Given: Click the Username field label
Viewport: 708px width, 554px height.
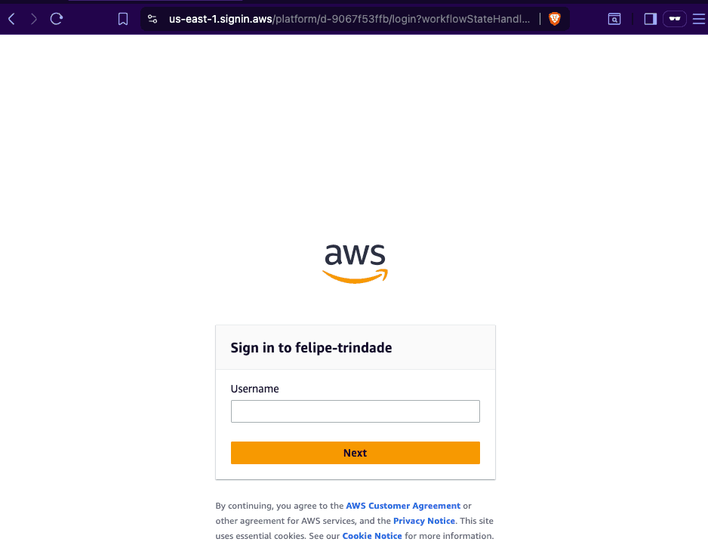Looking at the screenshot, I should [254, 389].
